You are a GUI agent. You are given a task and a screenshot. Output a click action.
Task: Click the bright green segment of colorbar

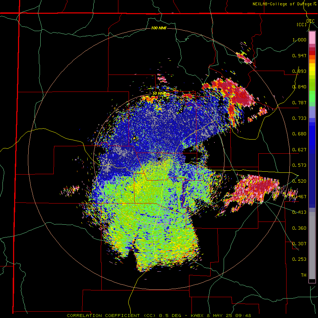tap(312, 96)
